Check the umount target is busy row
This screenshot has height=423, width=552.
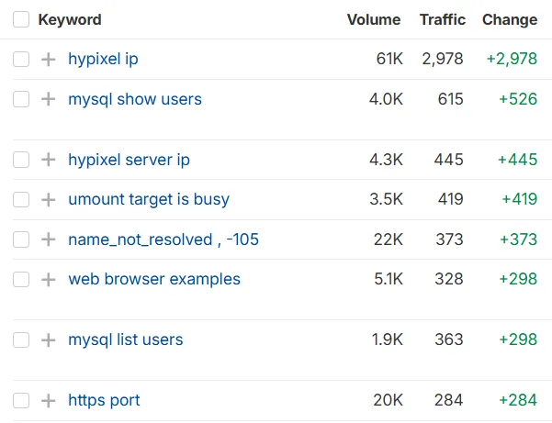pyautogui.click(x=21, y=200)
